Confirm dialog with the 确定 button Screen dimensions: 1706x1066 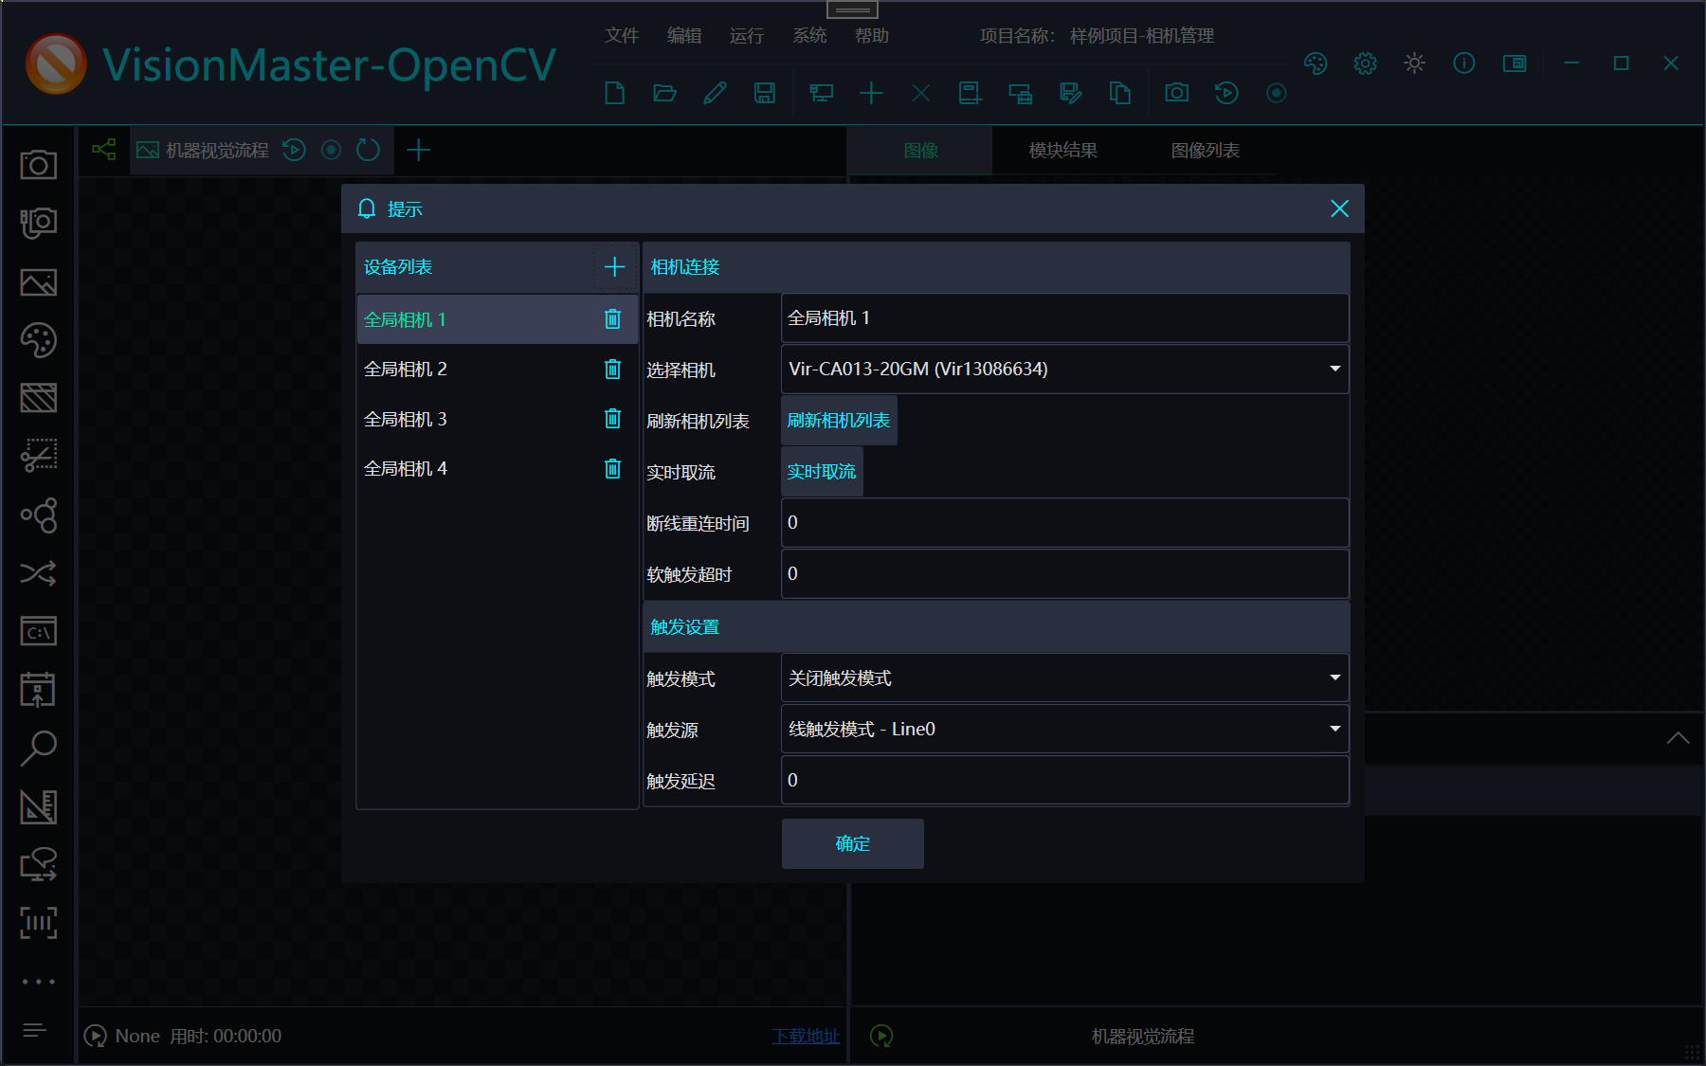[853, 843]
